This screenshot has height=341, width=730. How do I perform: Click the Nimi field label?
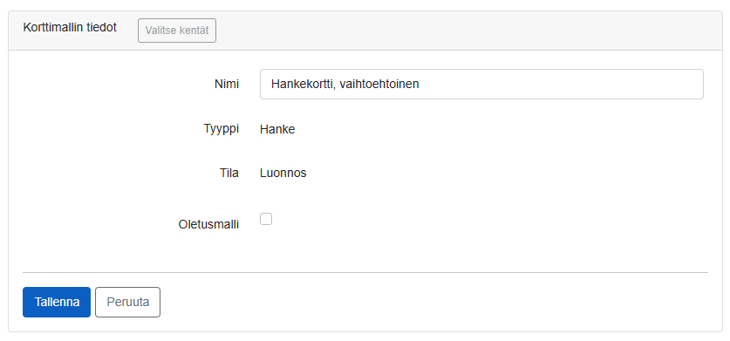tap(227, 85)
